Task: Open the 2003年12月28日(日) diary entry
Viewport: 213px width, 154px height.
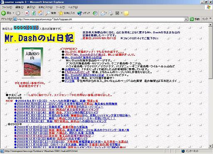Action: [72, 130]
